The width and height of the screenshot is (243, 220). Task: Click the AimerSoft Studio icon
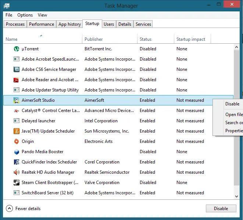(x=17, y=100)
